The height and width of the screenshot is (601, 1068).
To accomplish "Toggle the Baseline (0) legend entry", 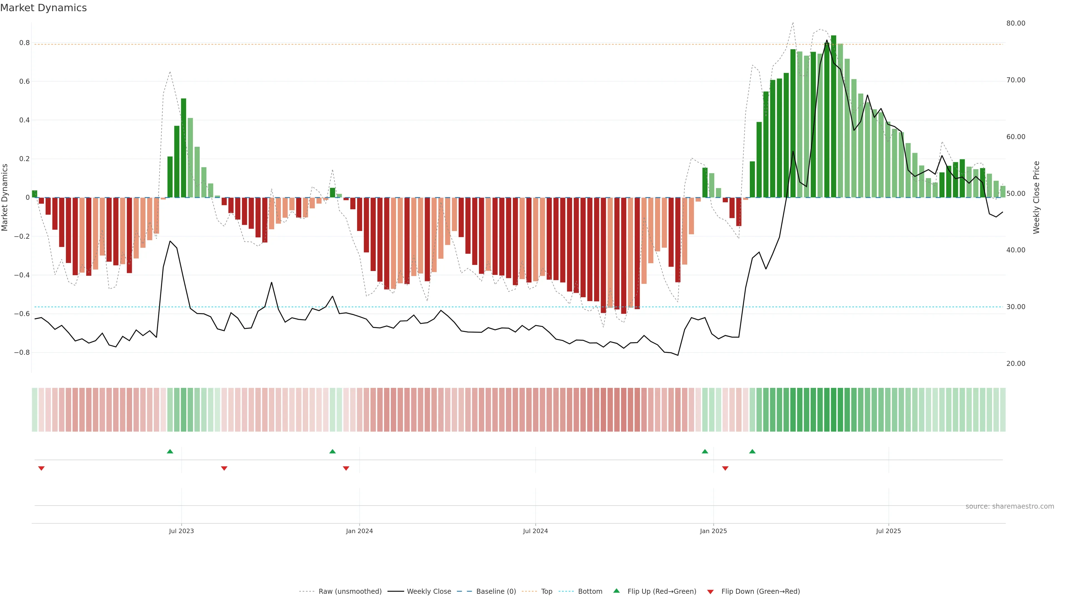I will click(x=496, y=592).
